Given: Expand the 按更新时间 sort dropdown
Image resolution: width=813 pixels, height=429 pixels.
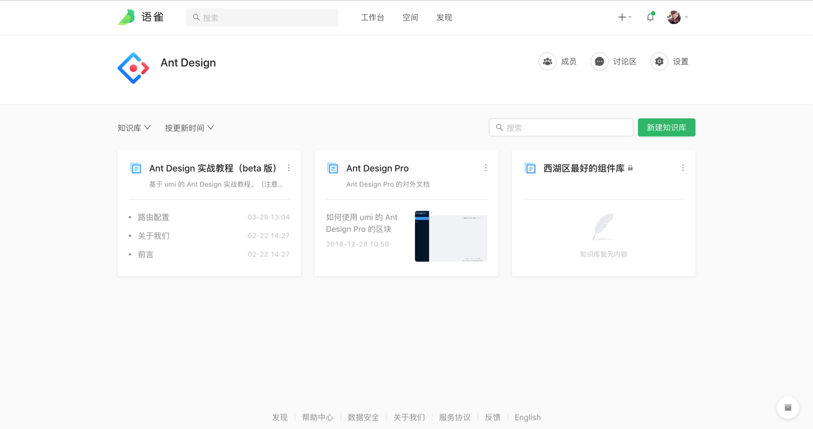Looking at the screenshot, I should pos(189,128).
